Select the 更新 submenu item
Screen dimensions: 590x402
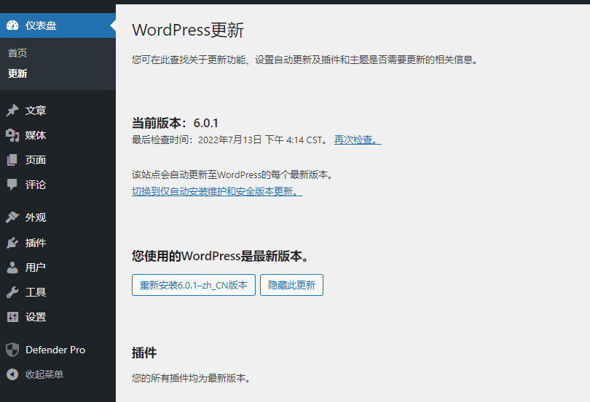click(x=17, y=73)
